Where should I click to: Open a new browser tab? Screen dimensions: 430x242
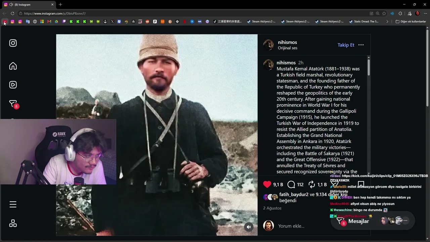[x=60, y=4]
